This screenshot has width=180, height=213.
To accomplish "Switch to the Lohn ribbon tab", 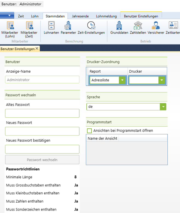I will point(35,16).
